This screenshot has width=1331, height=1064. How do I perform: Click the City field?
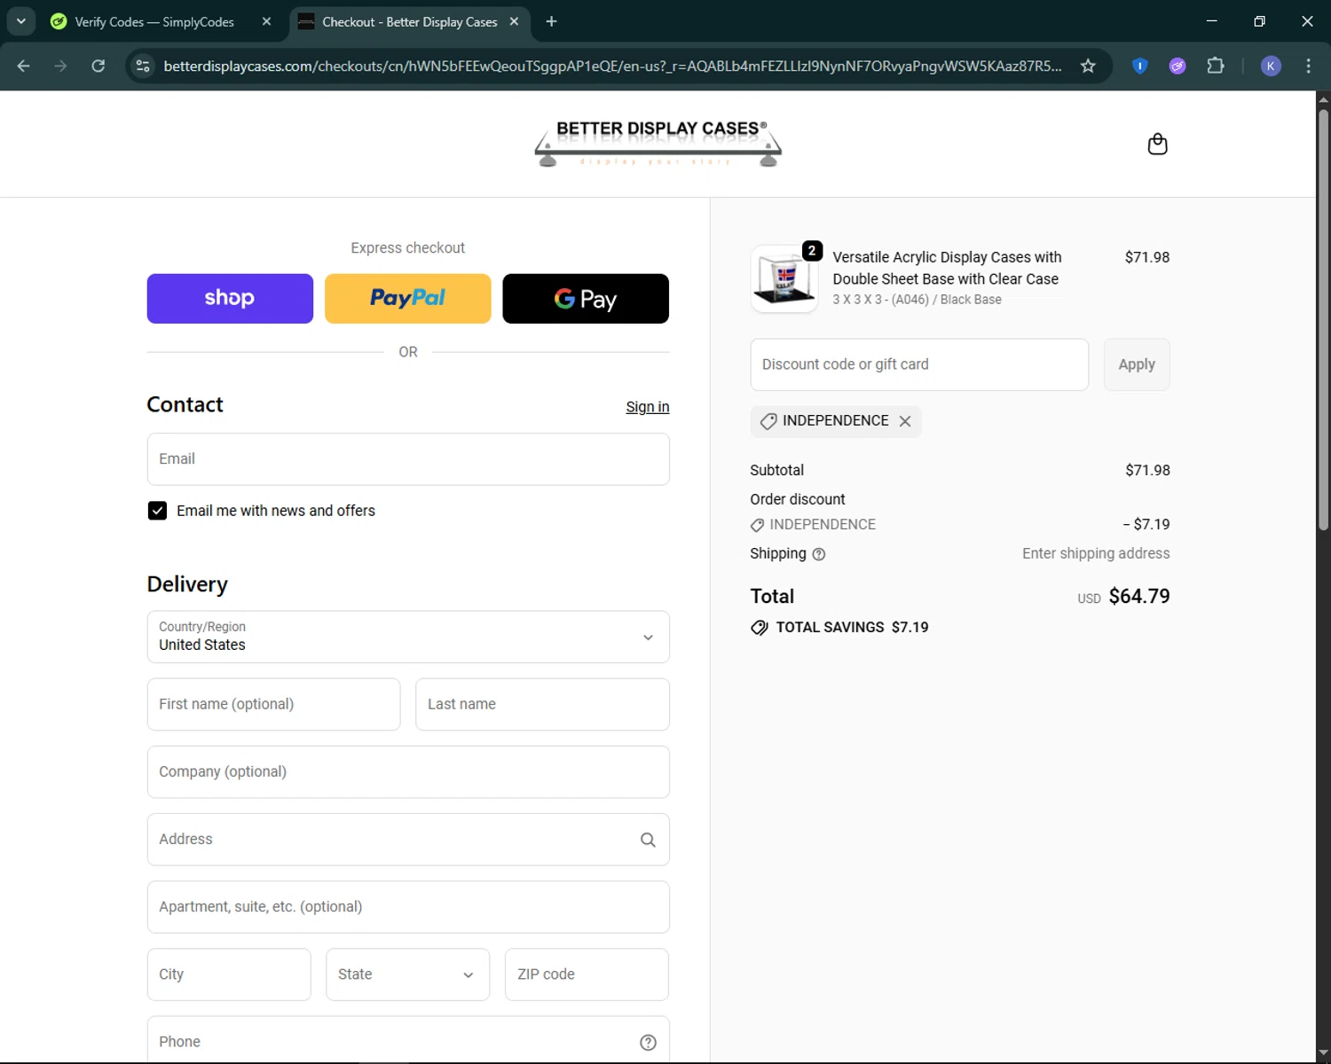coord(229,974)
